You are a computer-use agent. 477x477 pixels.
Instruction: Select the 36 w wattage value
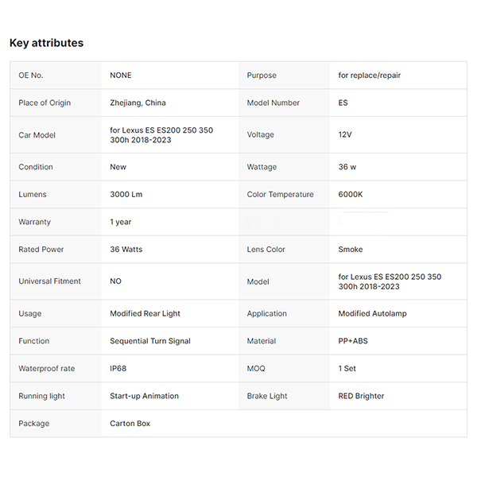347,167
